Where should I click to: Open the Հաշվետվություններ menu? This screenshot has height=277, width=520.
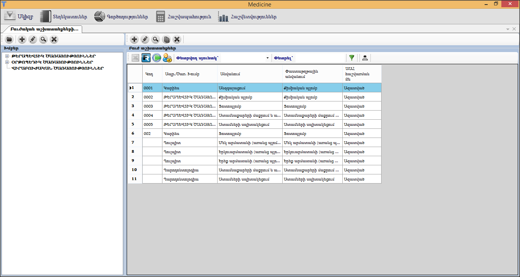click(247, 17)
